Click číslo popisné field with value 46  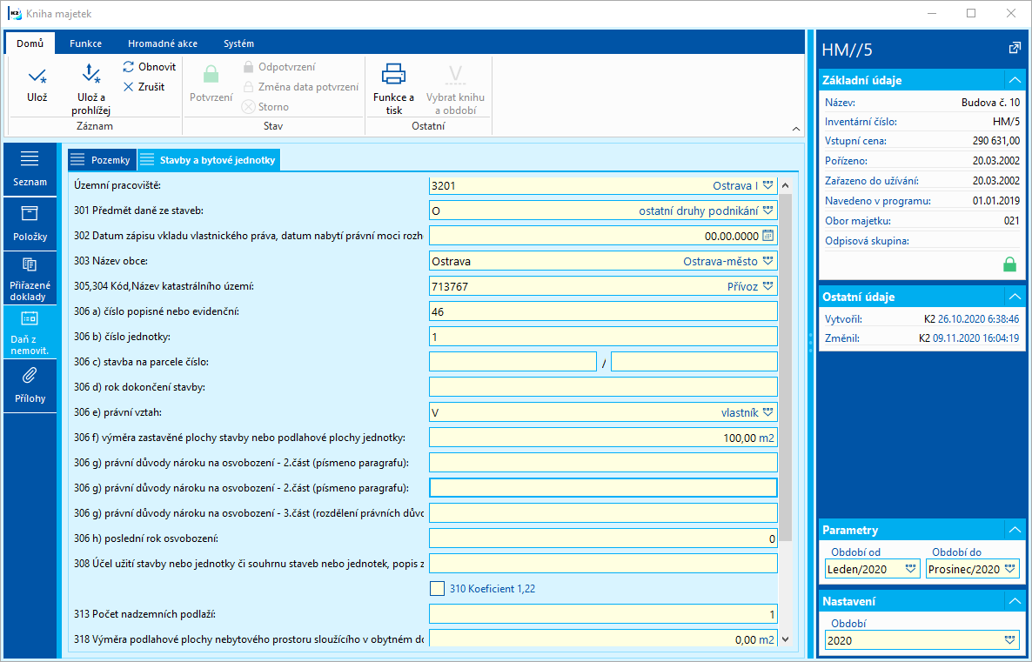coord(603,311)
